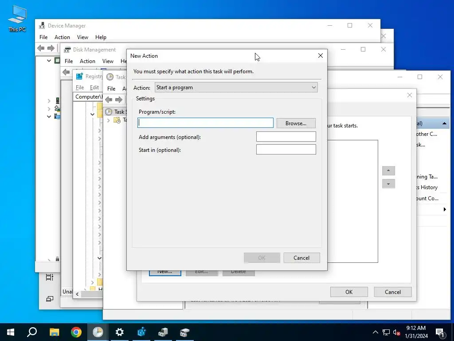454x341 pixels.
Task: Open Settings gear on the taskbar
Action: (x=120, y=332)
